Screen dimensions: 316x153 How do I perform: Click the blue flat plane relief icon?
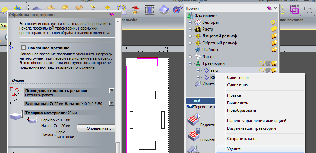point(37,9)
